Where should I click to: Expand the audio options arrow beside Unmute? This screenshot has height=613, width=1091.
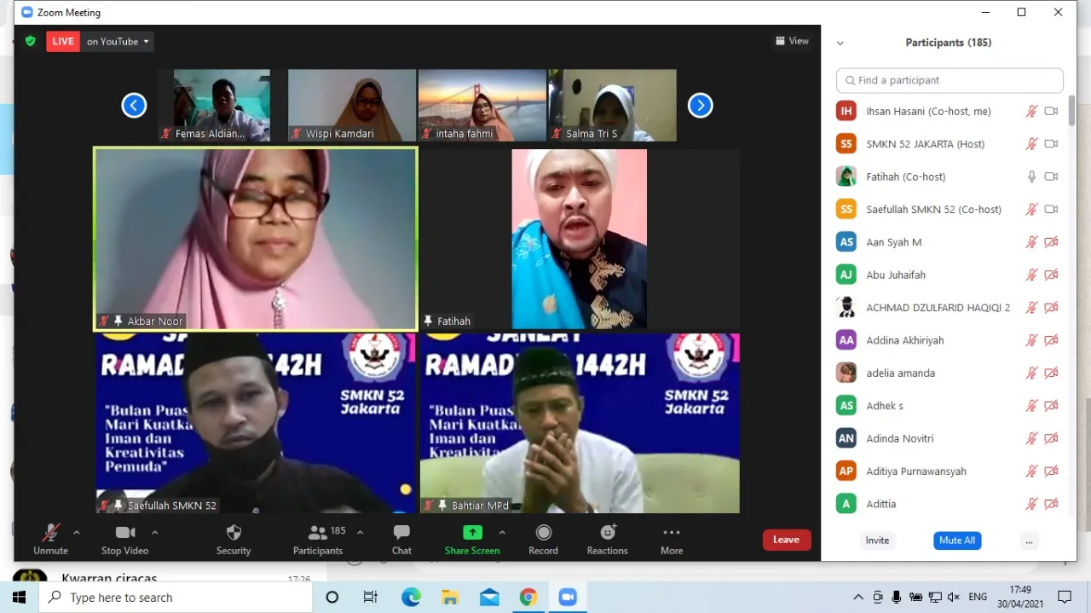coord(77,533)
